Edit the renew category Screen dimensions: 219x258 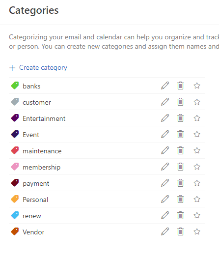(165, 215)
